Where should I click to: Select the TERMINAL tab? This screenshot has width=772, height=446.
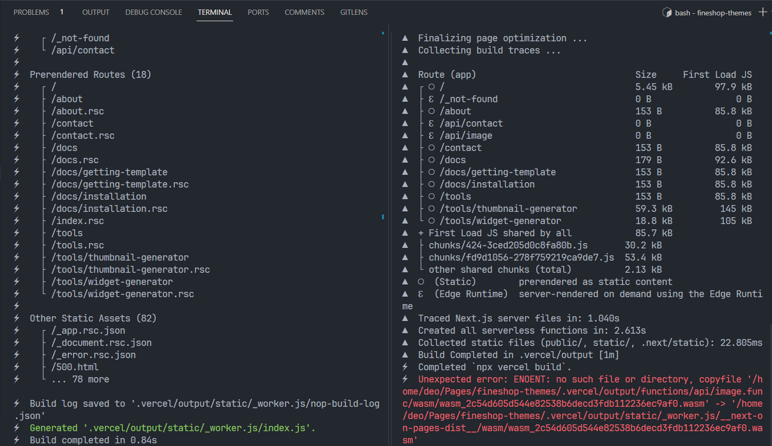coord(215,12)
